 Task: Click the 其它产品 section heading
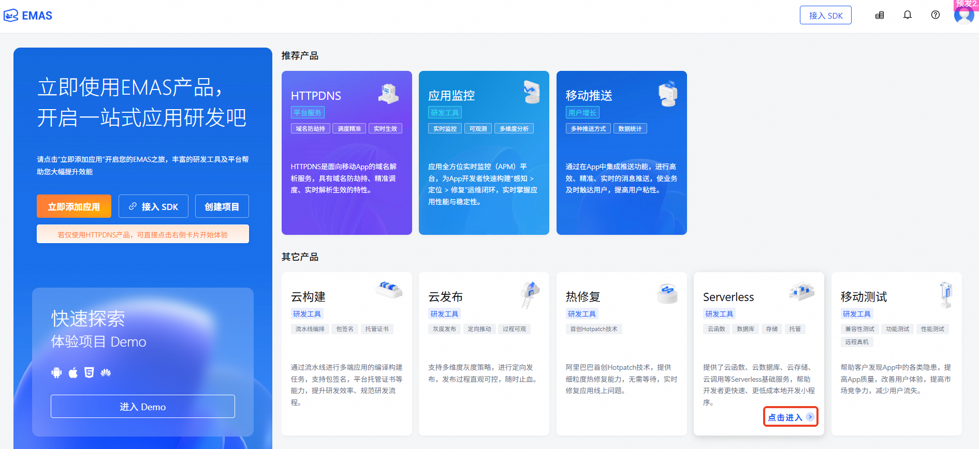(300, 257)
